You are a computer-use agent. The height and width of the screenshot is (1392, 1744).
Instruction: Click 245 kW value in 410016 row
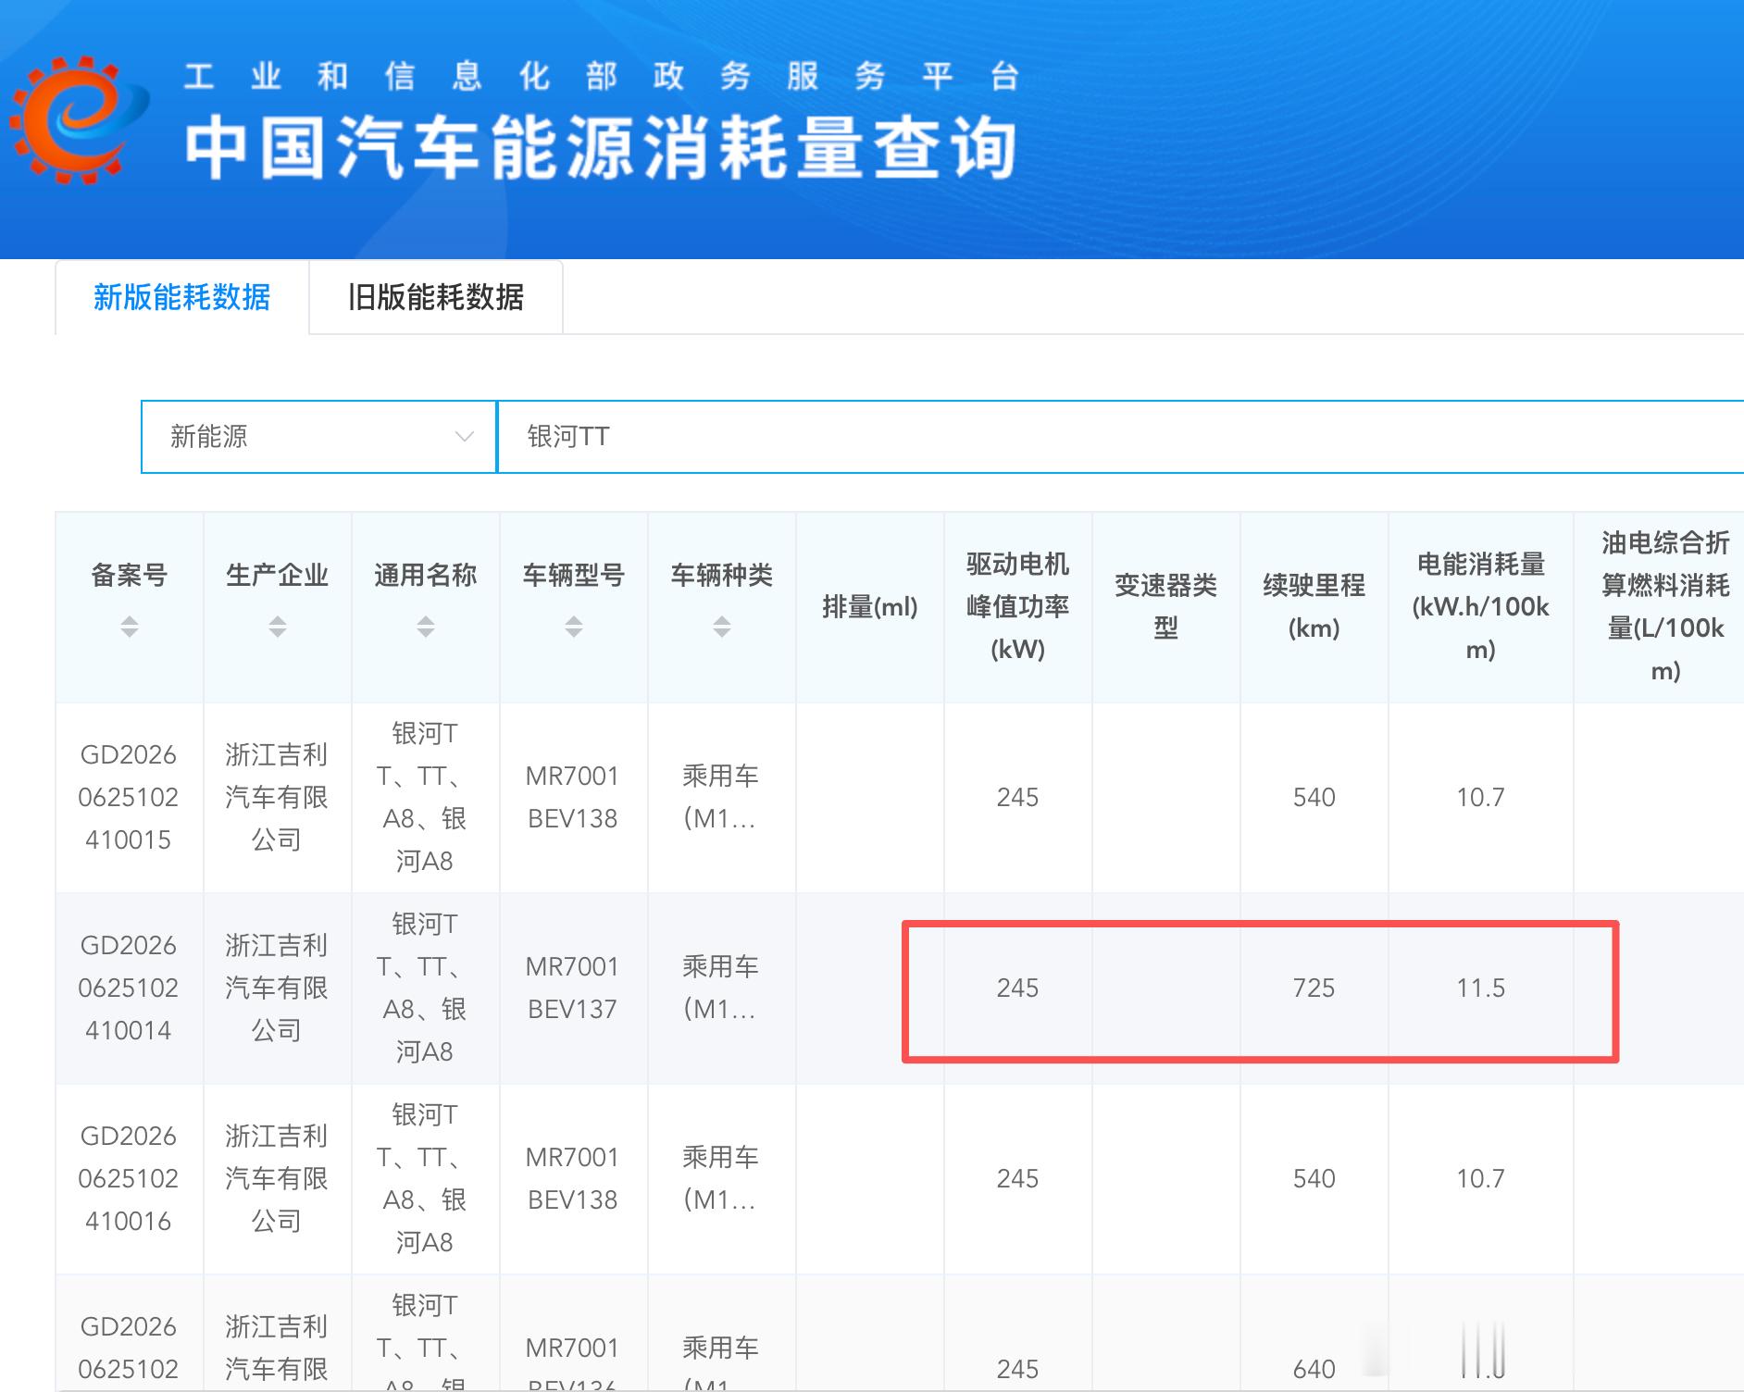[1017, 1179]
